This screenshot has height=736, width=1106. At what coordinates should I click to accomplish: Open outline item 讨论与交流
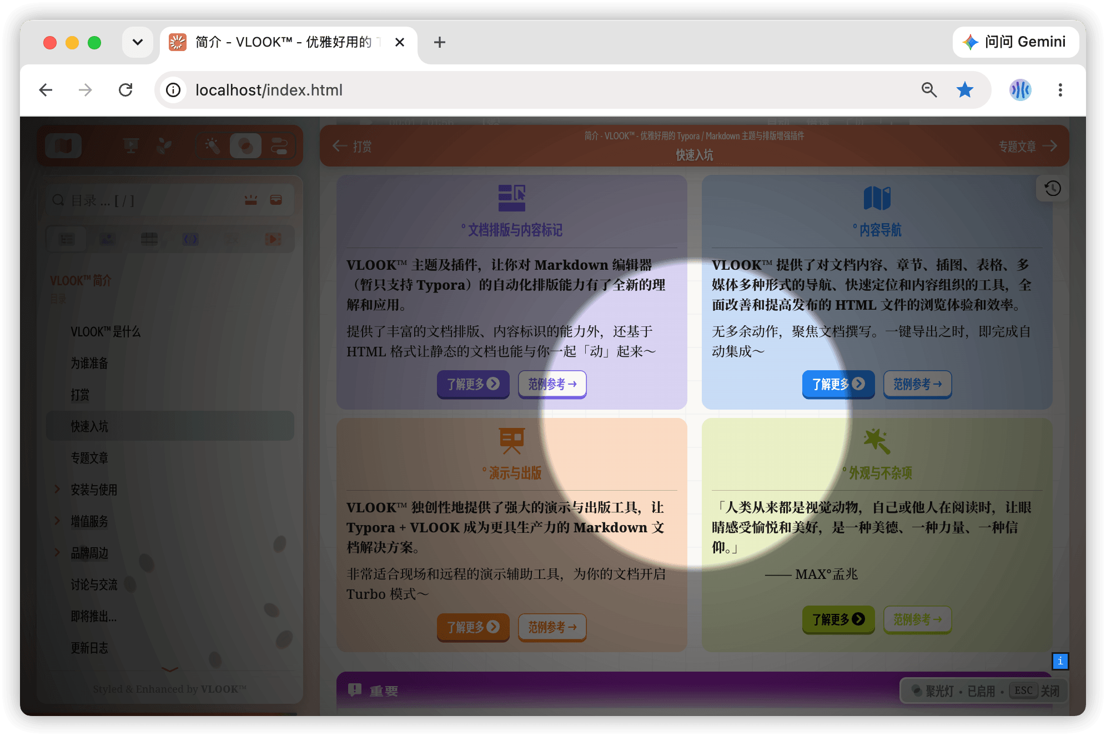tap(94, 585)
